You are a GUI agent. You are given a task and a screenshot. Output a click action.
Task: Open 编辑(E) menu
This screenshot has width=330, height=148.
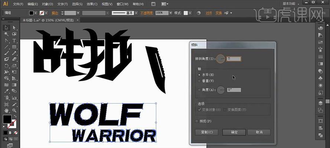(33, 4)
